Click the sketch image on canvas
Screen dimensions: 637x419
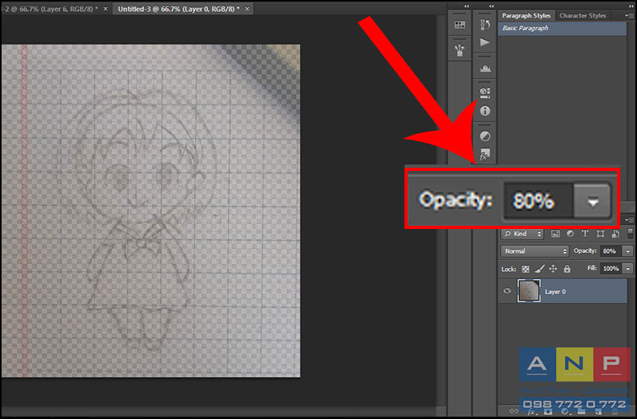(x=150, y=211)
